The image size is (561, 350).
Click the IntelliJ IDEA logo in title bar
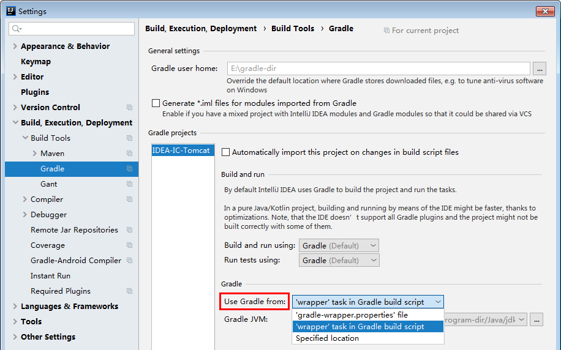click(x=11, y=11)
